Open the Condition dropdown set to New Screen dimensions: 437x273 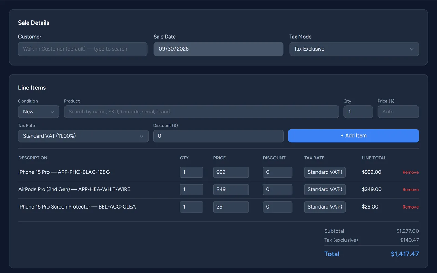tap(39, 112)
